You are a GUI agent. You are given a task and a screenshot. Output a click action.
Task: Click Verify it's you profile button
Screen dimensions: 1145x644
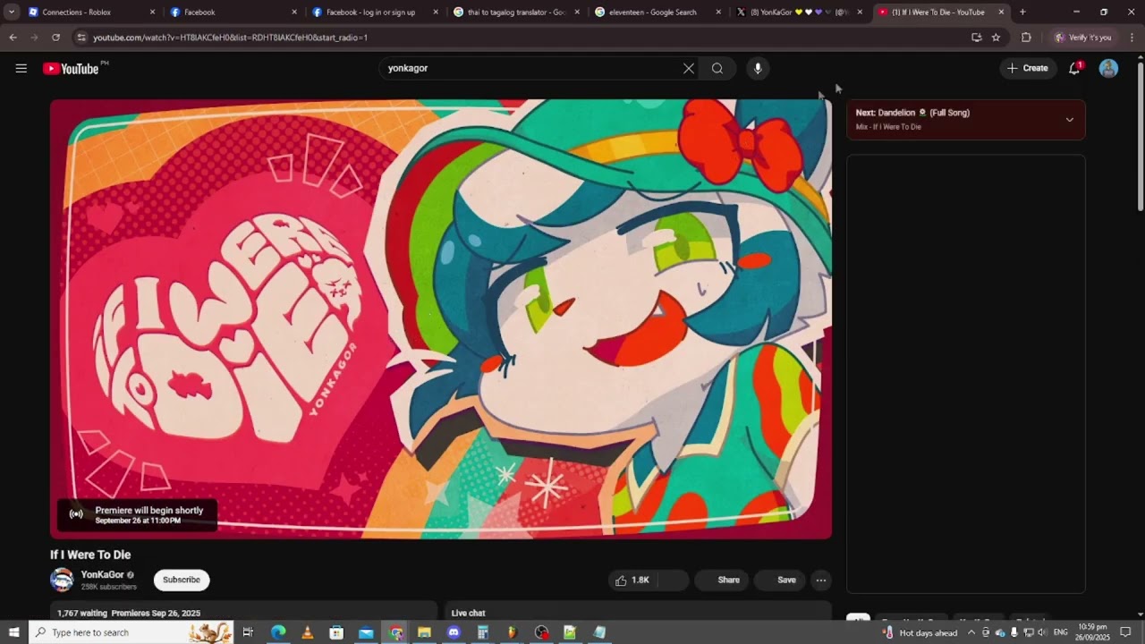point(1083,38)
